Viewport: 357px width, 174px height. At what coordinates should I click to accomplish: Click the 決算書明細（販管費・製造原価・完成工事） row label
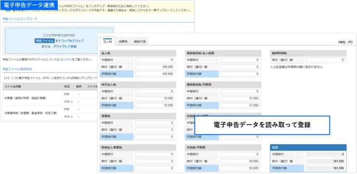pyautogui.click(x=31, y=113)
